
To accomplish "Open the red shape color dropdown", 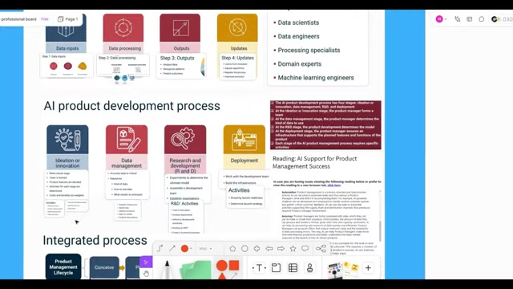I will coord(186,249).
